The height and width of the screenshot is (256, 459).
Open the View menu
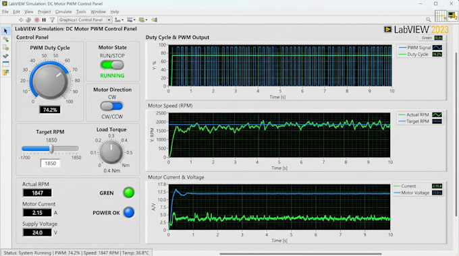click(28, 11)
